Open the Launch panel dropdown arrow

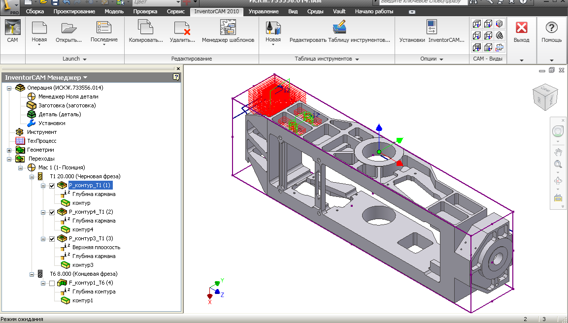pyautogui.click(x=85, y=59)
